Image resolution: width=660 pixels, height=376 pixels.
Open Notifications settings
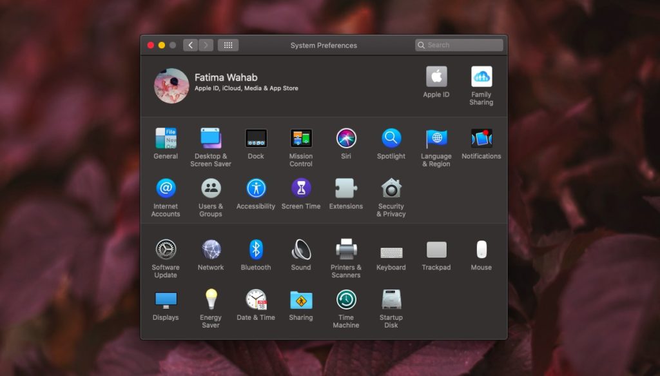(481, 139)
